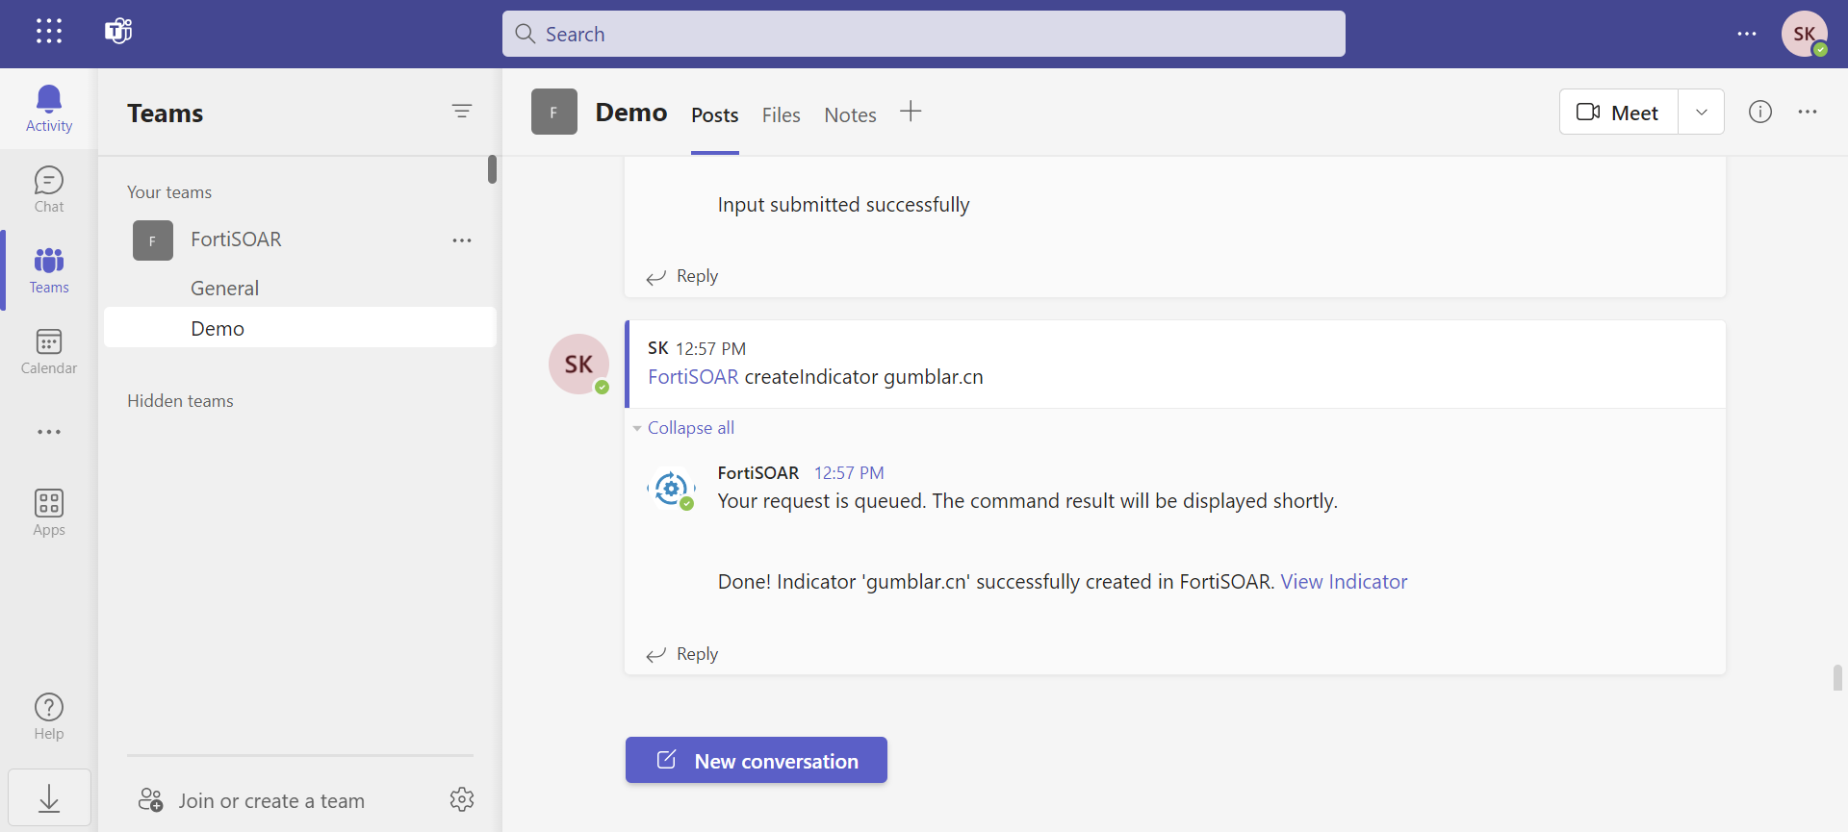Open FortiSOAR team more options
1848x832 pixels.
point(462,240)
